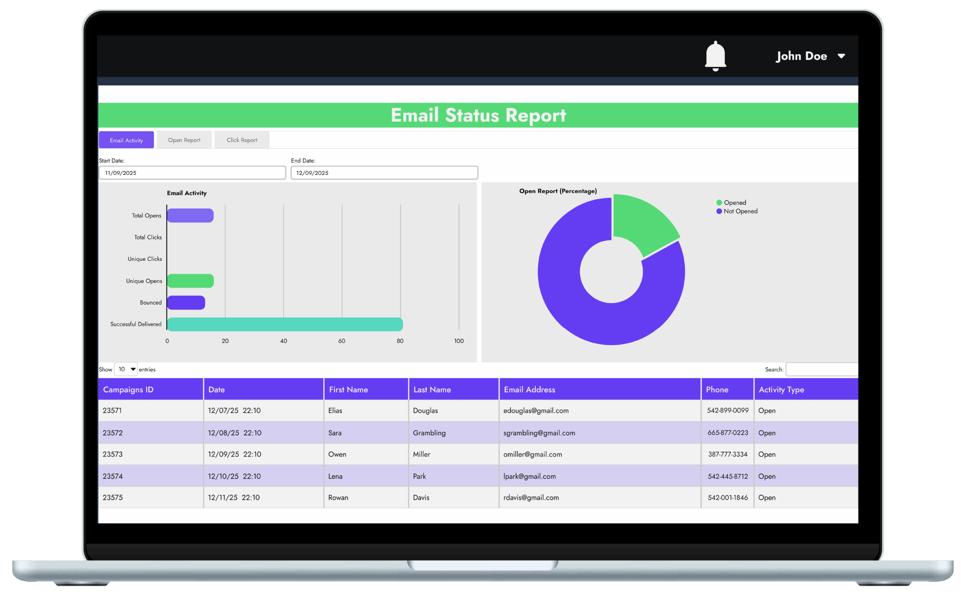
Task: Select campaign row 23574
Action: click(113, 476)
